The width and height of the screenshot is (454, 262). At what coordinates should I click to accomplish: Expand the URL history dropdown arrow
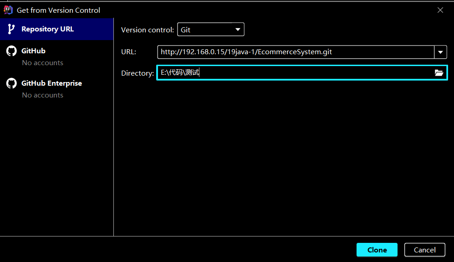pos(440,52)
